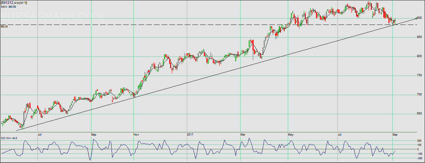Screen dimensions: 425x163
Task: Select the 650 price axis label
Action: [x=420, y=114]
